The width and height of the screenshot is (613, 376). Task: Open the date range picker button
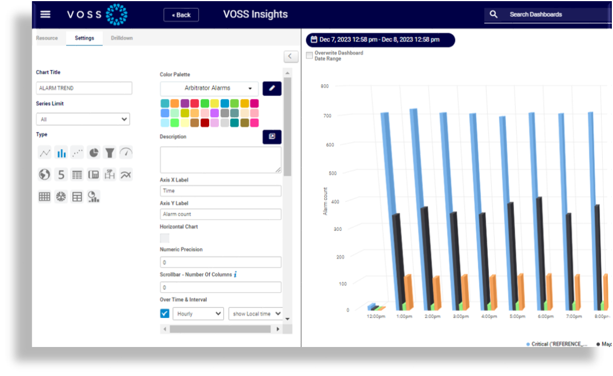tap(380, 40)
